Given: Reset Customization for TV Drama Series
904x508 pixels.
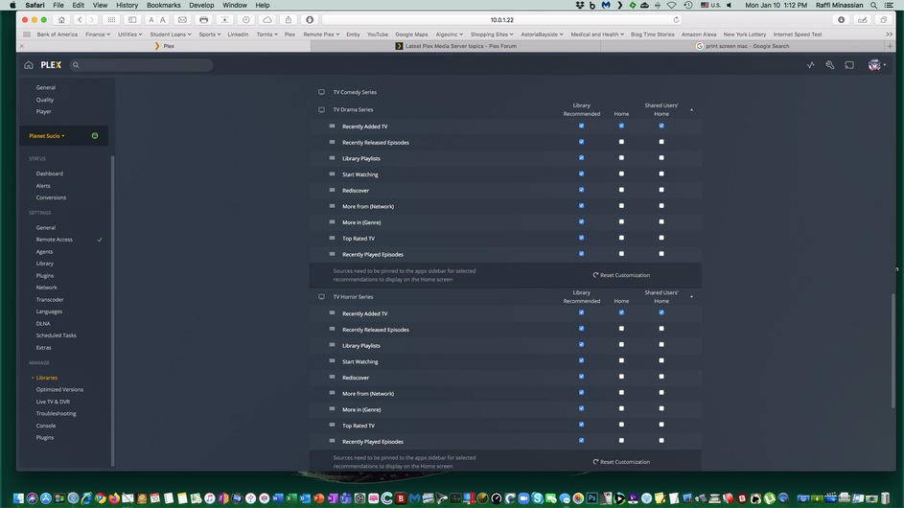Looking at the screenshot, I should [x=621, y=275].
